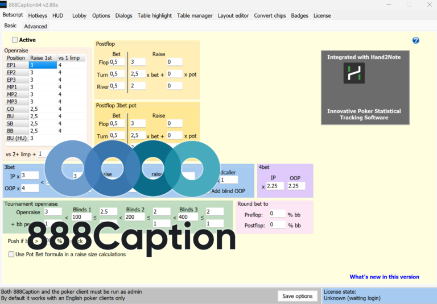Switch to the Betscript tab
This screenshot has width=437, height=304.
coord(13,15)
